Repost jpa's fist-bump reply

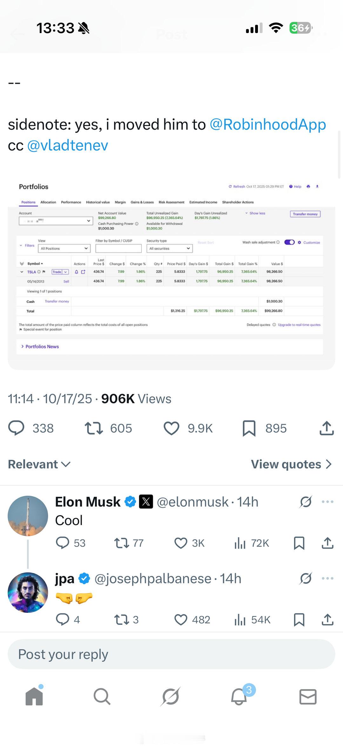(122, 620)
